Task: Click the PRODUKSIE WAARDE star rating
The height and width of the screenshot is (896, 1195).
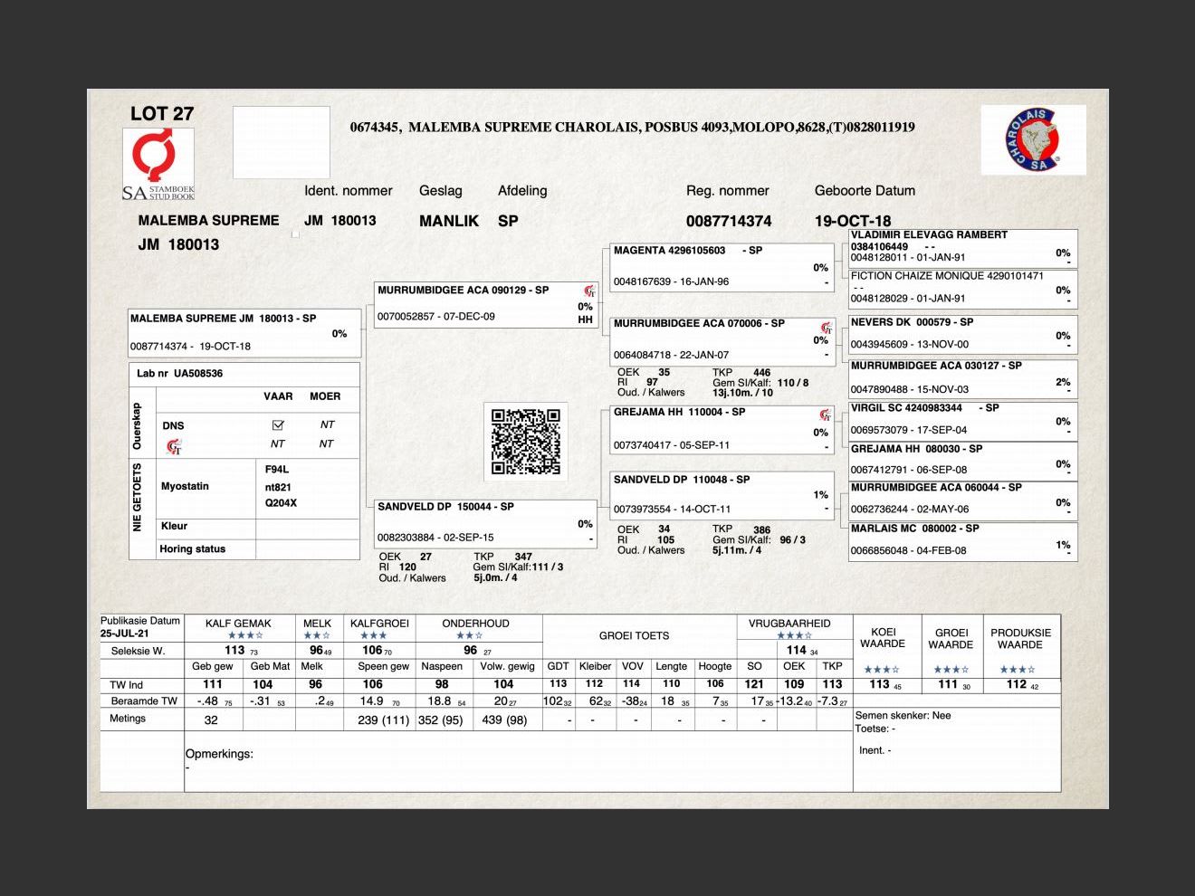Action: (1018, 670)
